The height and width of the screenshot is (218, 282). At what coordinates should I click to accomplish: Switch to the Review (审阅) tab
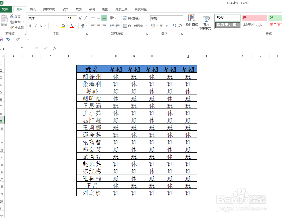[x=92, y=9]
